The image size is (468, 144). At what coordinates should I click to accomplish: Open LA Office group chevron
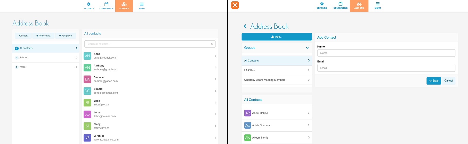309,70
